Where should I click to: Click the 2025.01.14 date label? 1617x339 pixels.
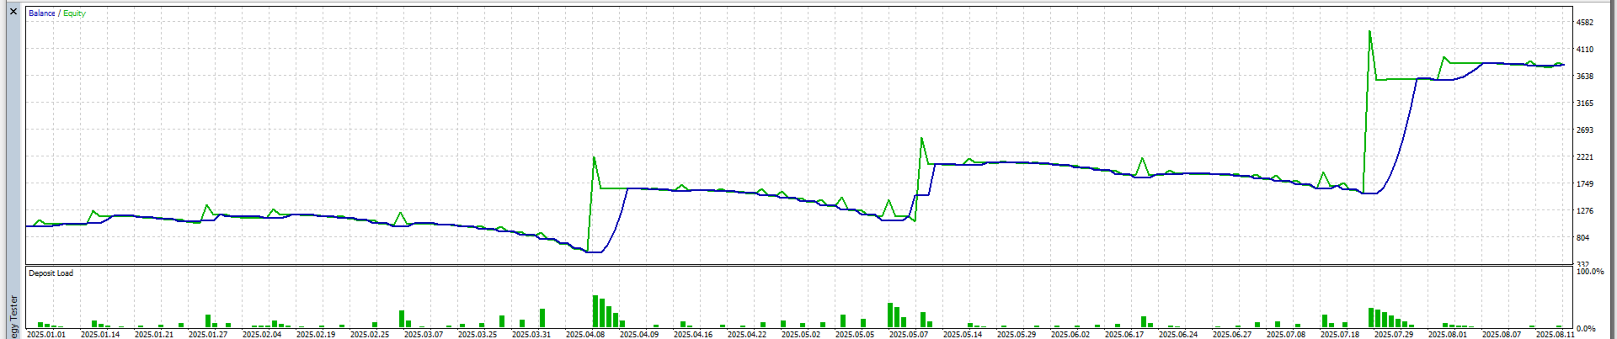tap(100, 335)
